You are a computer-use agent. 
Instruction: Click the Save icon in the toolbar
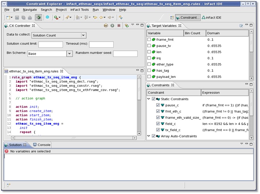(18, 17)
